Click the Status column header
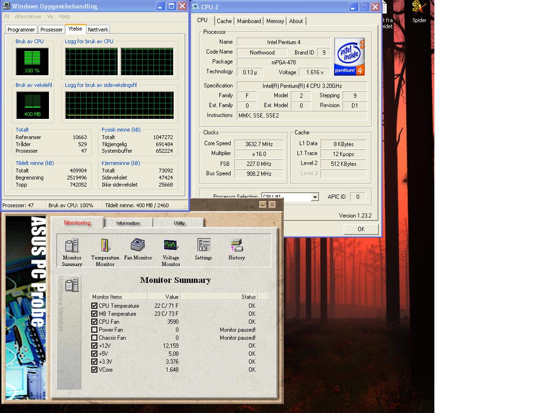Viewport: 552px width, 413px height. click(x=219, y=296)
